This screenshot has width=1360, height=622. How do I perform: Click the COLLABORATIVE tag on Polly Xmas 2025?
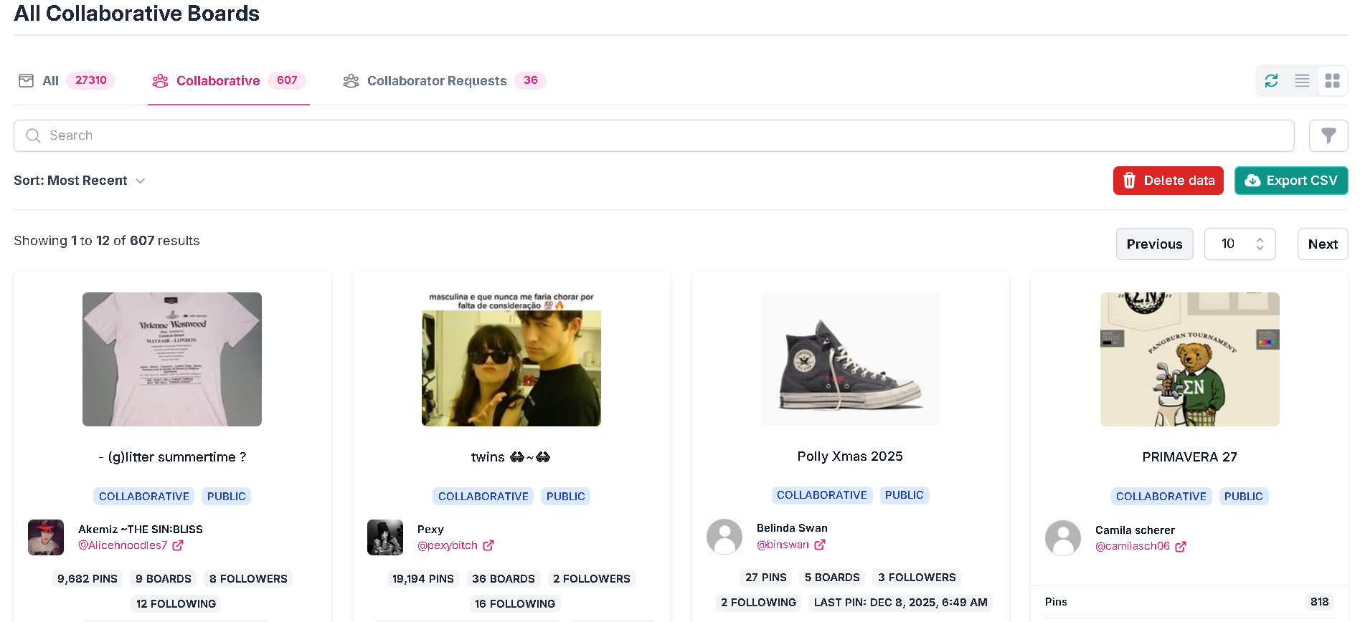click(822, 495)
